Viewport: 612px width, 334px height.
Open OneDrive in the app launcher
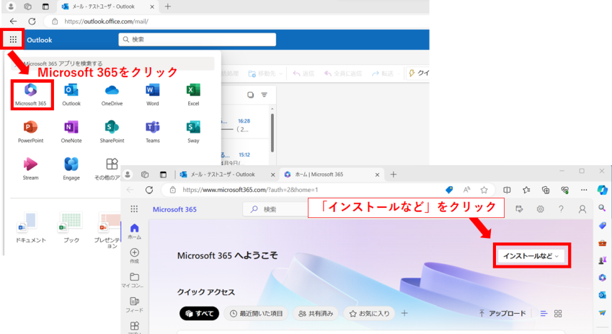coord(112,94)
